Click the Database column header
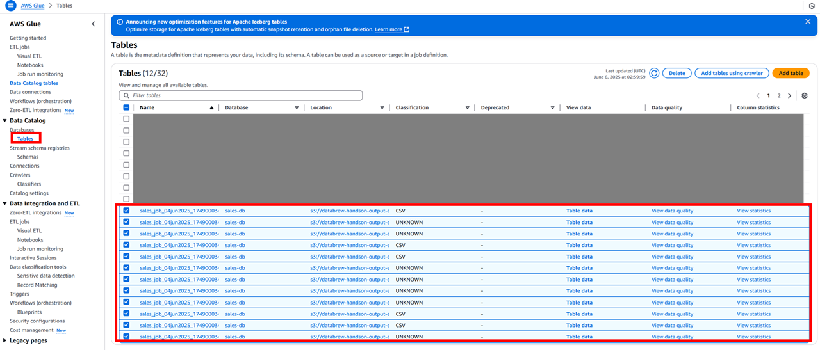 [236, 107]
